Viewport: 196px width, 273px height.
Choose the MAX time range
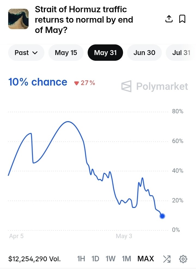pyautogui.click(x=146, y=259)
